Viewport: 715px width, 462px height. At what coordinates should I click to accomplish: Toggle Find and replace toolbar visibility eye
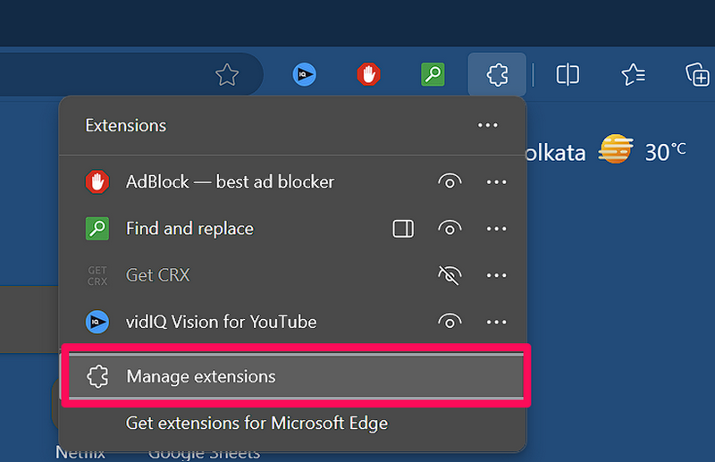(x=450, y=229)
